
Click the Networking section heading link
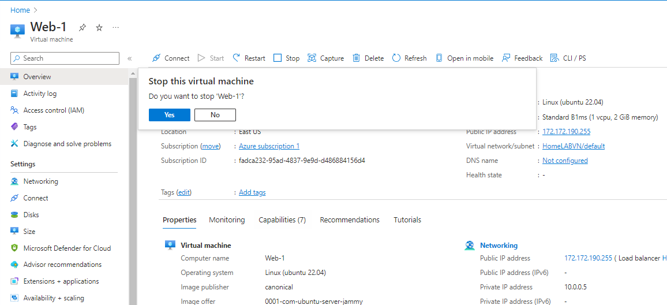coord(499,246)
